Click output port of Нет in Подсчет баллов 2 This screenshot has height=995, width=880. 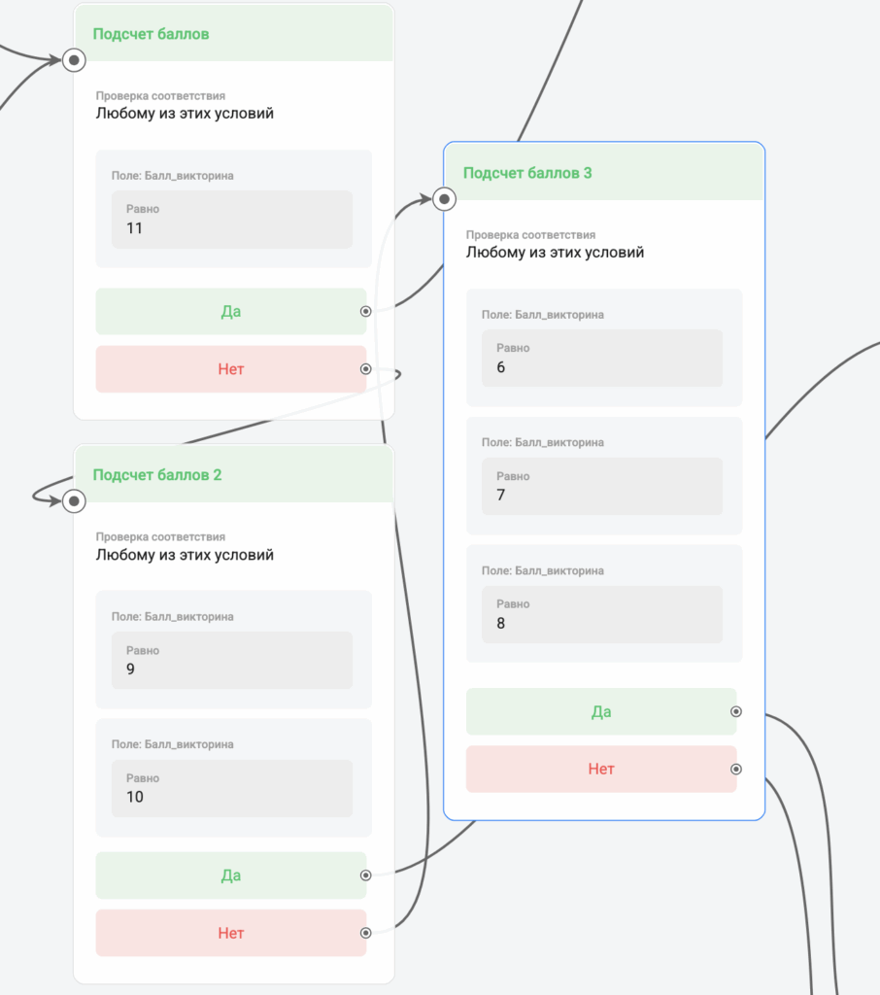[x=365, y=933]
